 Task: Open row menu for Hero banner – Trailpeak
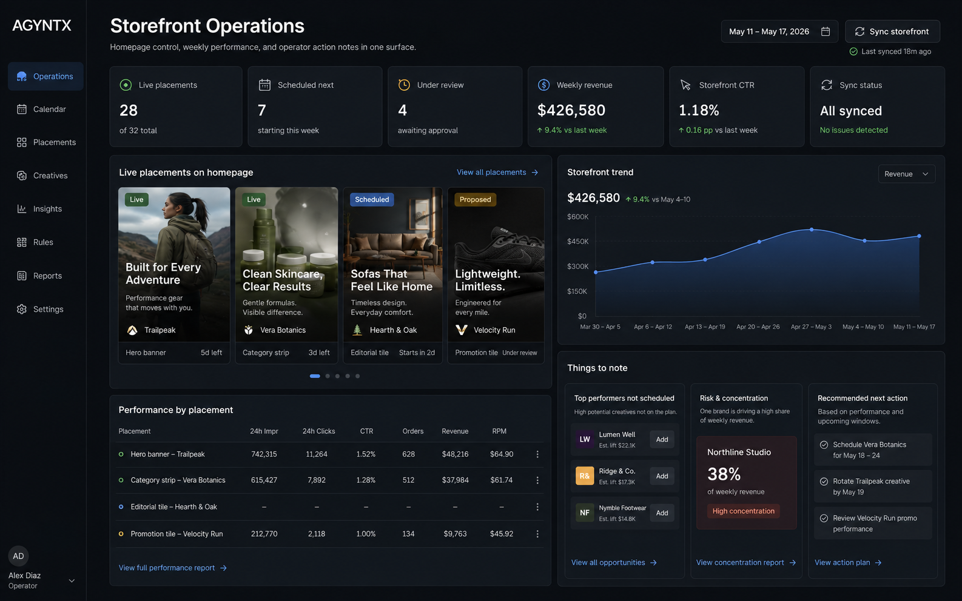537,454
